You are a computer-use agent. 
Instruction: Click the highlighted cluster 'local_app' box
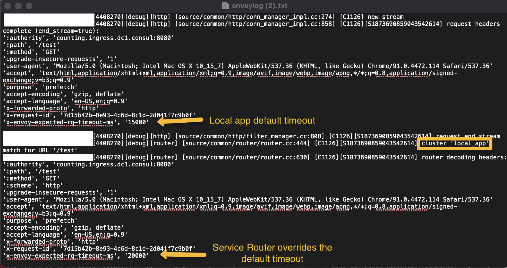click(455, 143)
